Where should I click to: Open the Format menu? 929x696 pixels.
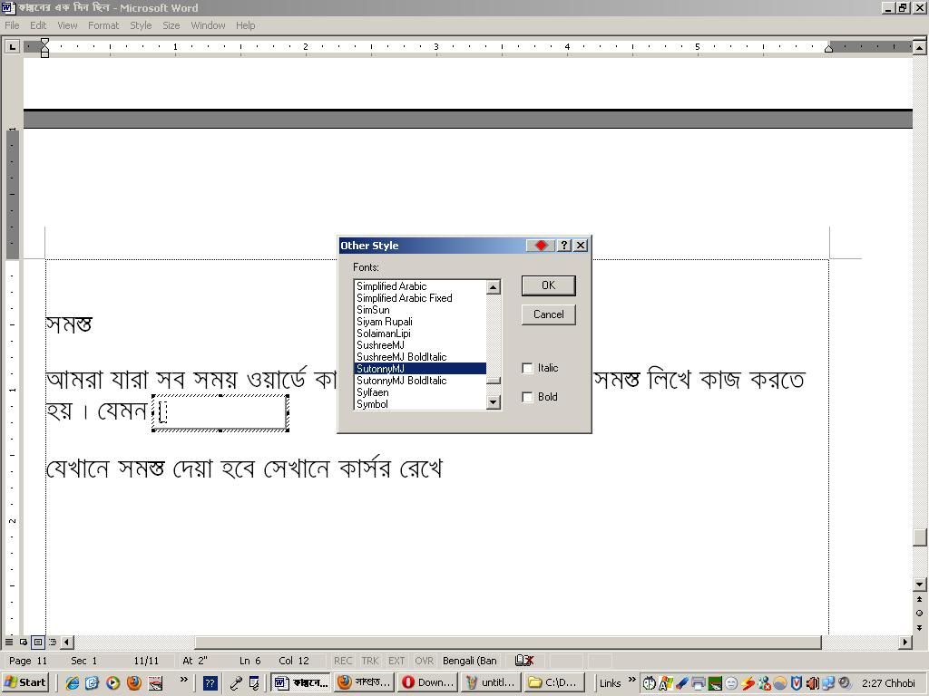(103, 25)
